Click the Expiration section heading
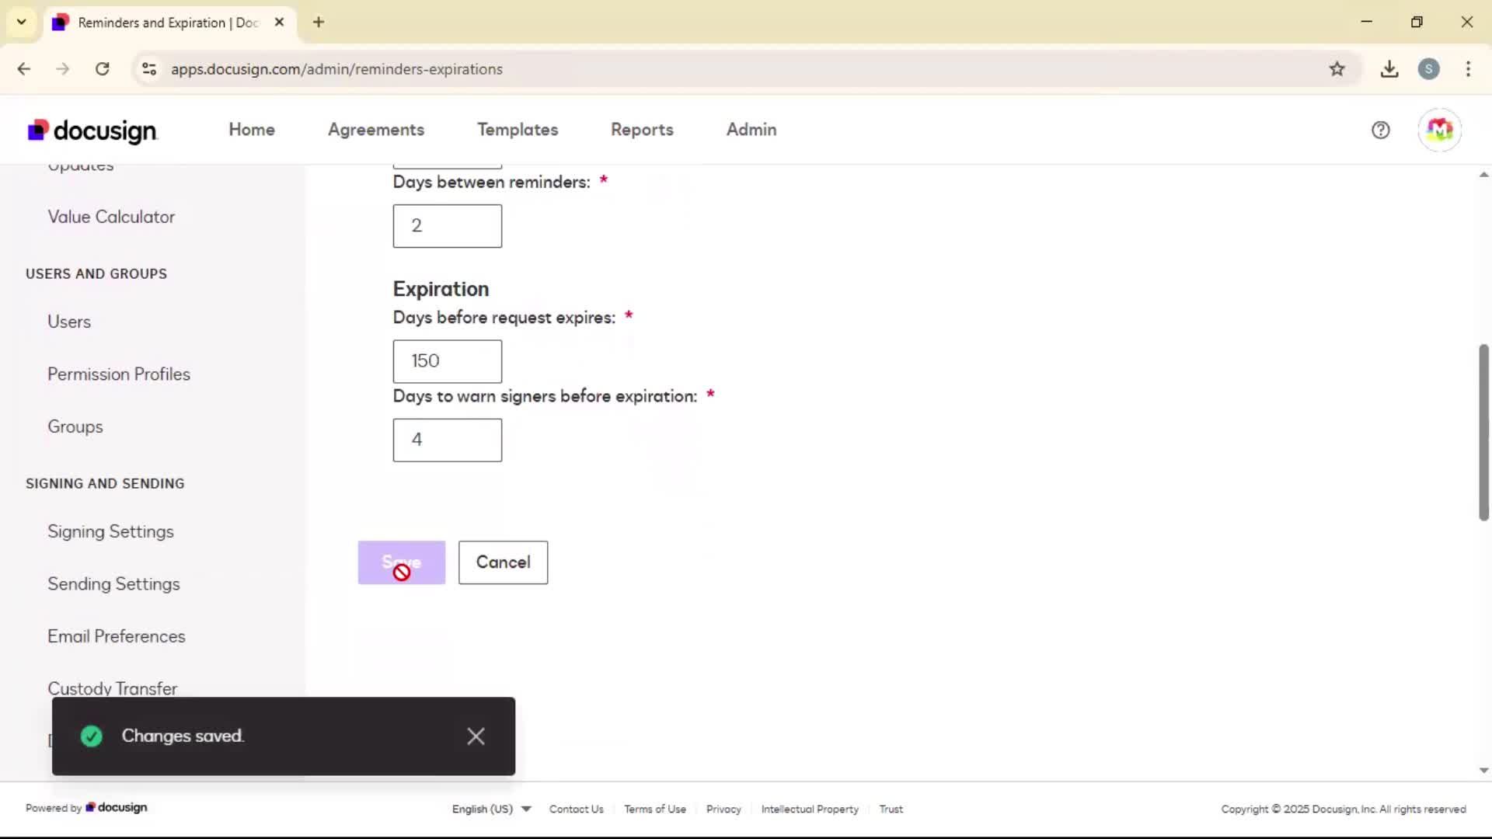This screenshot has height=839, width=1492. [441, 289]
